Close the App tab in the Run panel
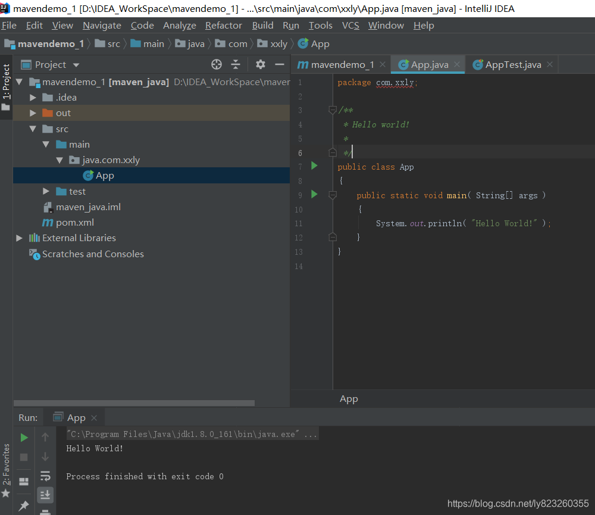595x515 pixels. [94, 418]
